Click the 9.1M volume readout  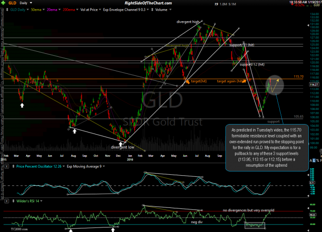(x=232, y=4)
